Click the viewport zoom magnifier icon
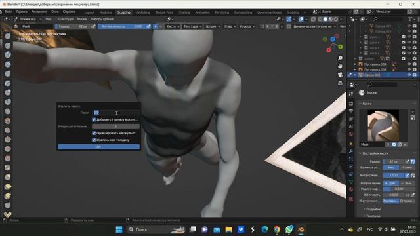420x236 pixels. tap(340, 58)
